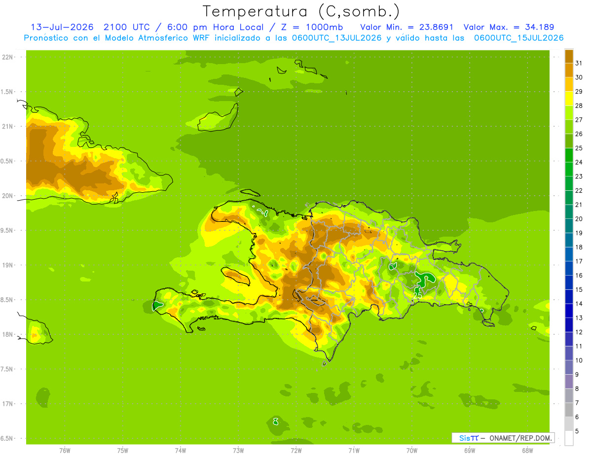Click the dark brown swatch above 31

(569, 56)
